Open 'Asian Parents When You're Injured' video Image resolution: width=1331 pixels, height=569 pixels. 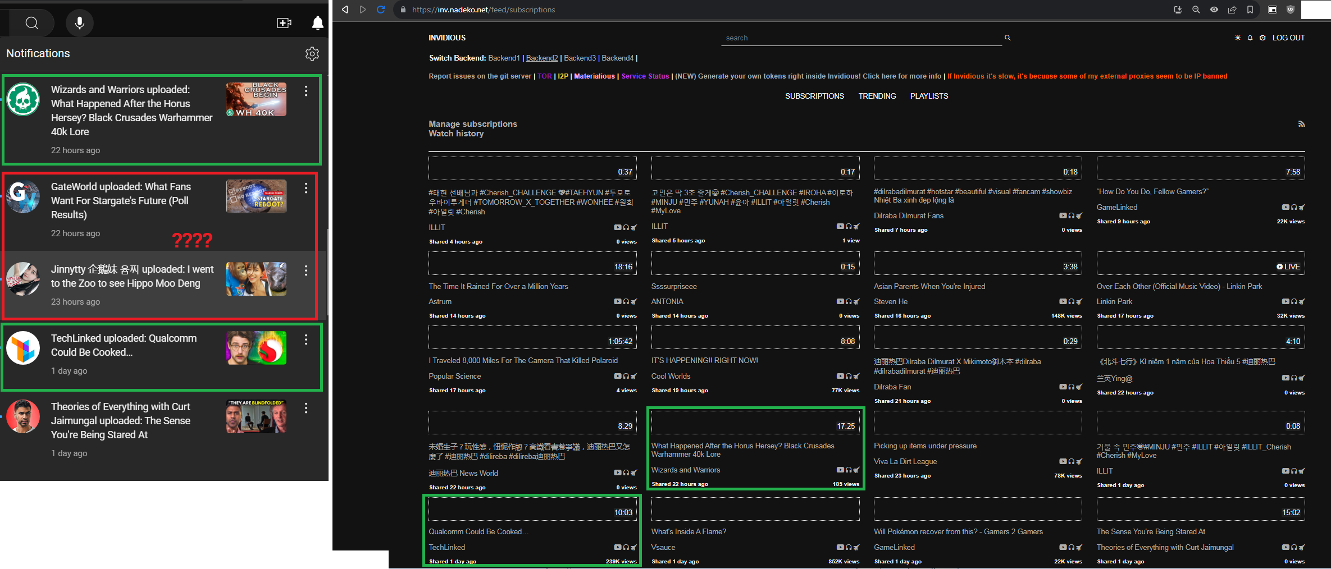point(929,286)
